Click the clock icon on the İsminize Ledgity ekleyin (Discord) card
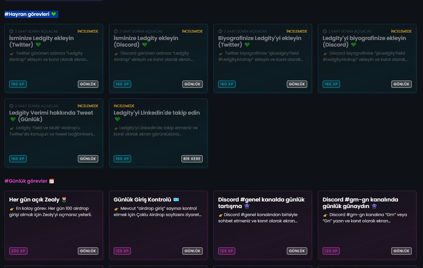Image resolution: width=423 pixels, height=268 pixels. pyautogui.click(x=116, y=31)
